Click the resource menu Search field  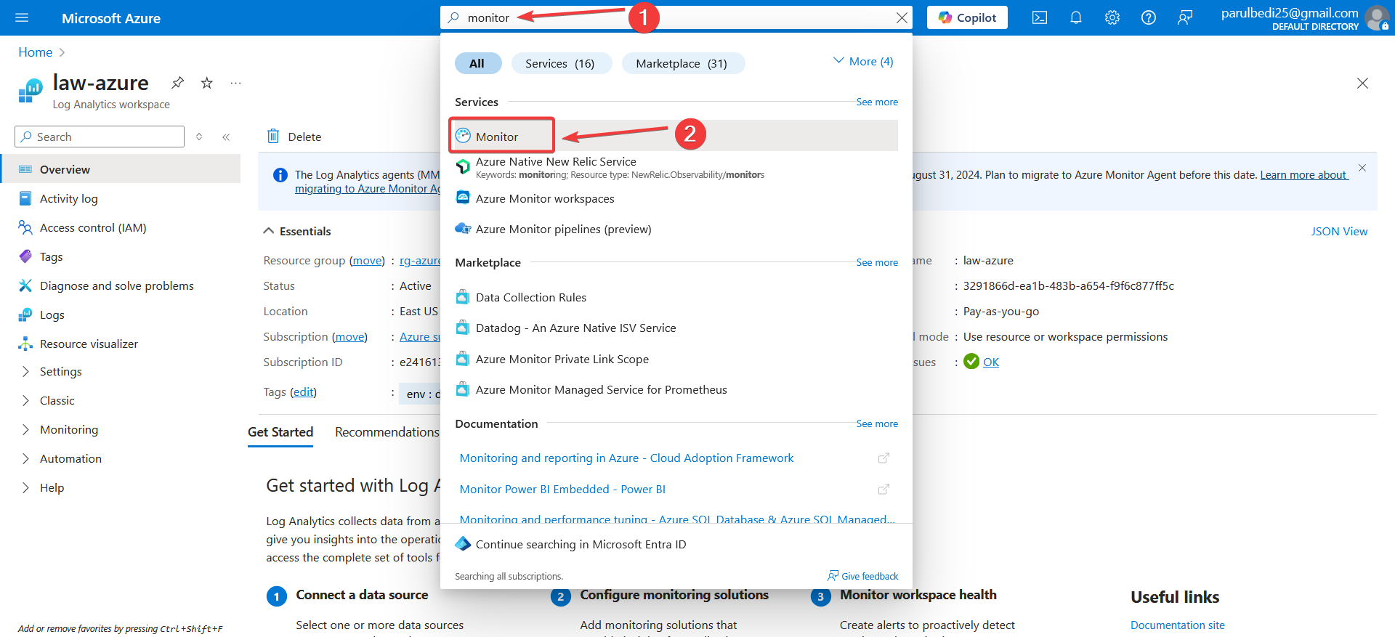pos(100,137)
